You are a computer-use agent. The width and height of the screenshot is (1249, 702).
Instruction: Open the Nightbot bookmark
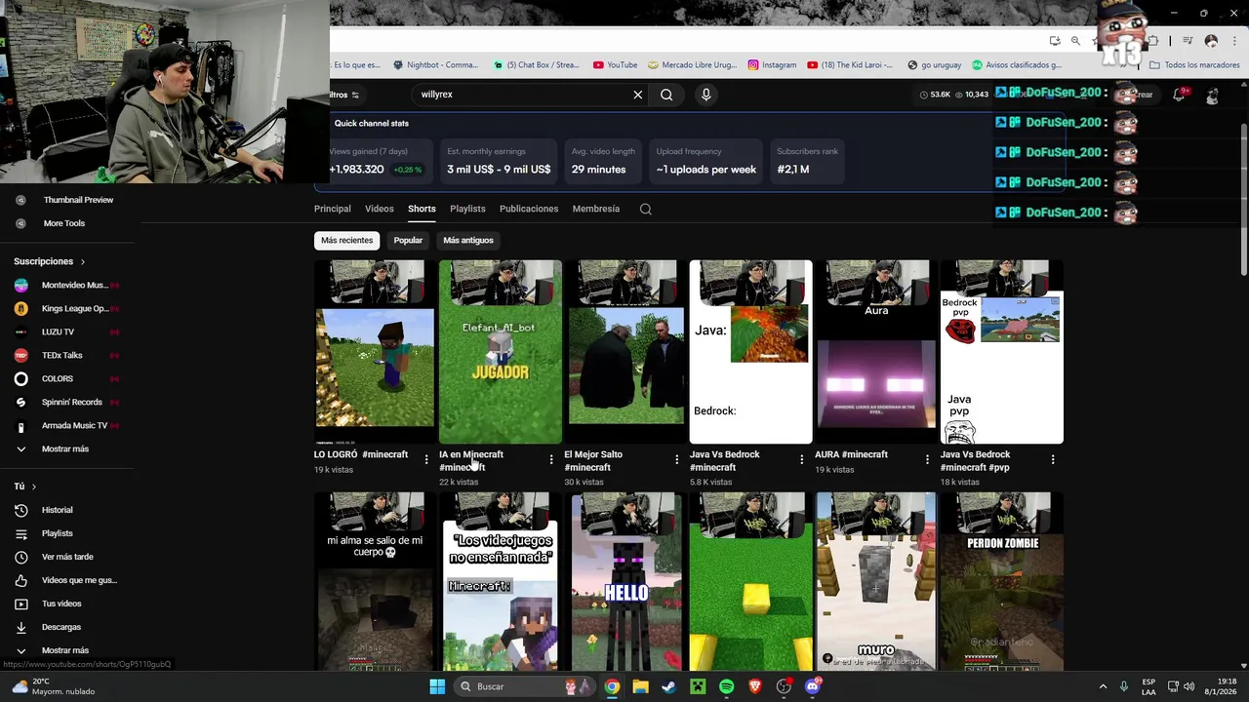[x=435, y=65]
